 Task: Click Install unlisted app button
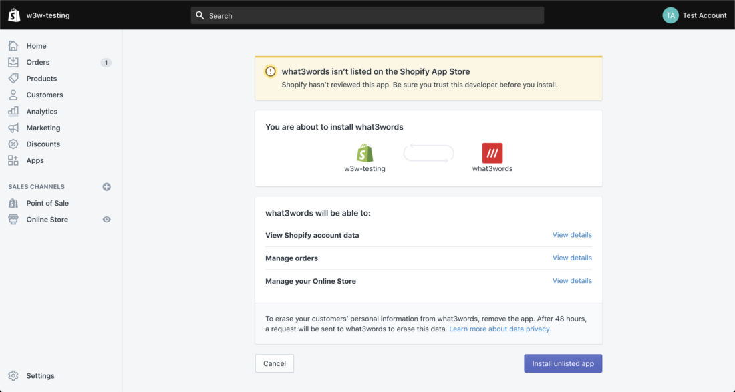click(563, 363)
